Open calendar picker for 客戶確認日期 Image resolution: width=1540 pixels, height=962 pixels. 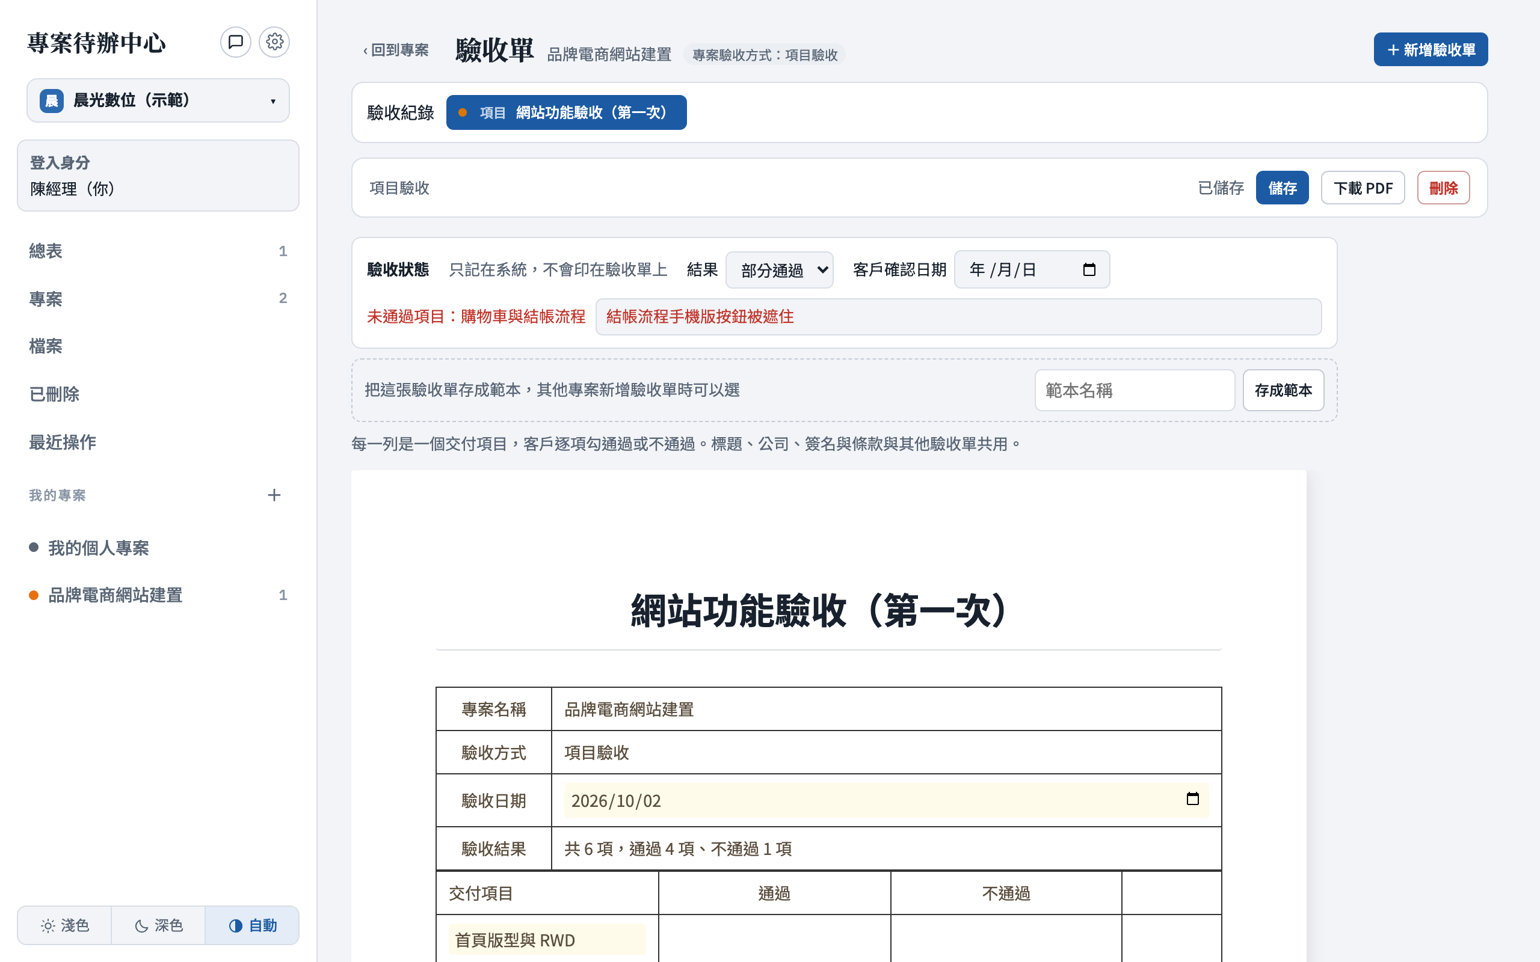pyautogui.click(x=1089, y=269)
